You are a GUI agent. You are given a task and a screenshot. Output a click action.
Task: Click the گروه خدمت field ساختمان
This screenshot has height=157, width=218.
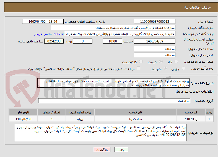(x=114, y=101)
